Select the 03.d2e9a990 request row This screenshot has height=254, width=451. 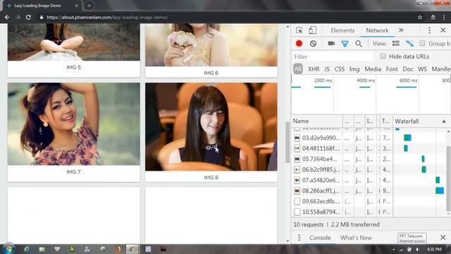coord(369,138)
